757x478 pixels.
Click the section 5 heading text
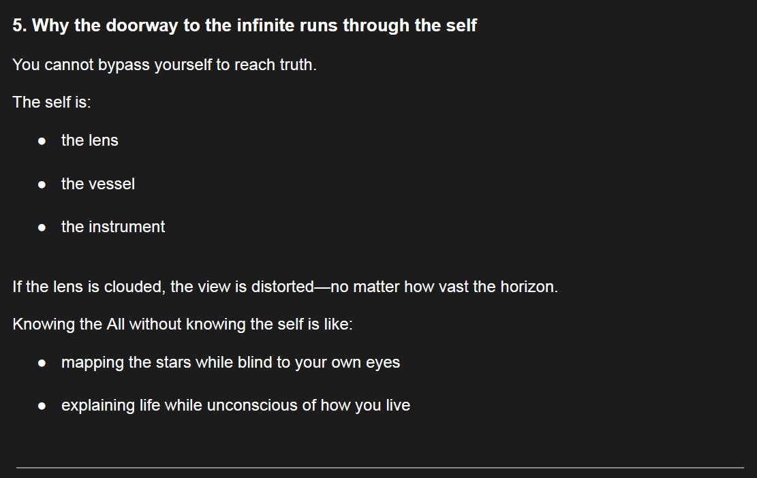coord(244,26)
